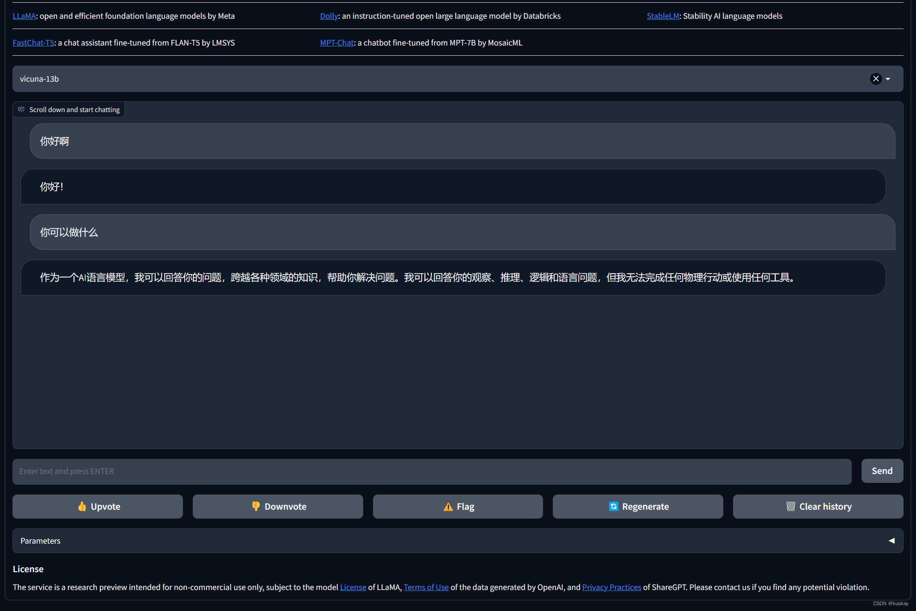Click the Upvote thumbs-up button
Image resolution: width=916 pixels, height=611 pixels.
(98, 507)
